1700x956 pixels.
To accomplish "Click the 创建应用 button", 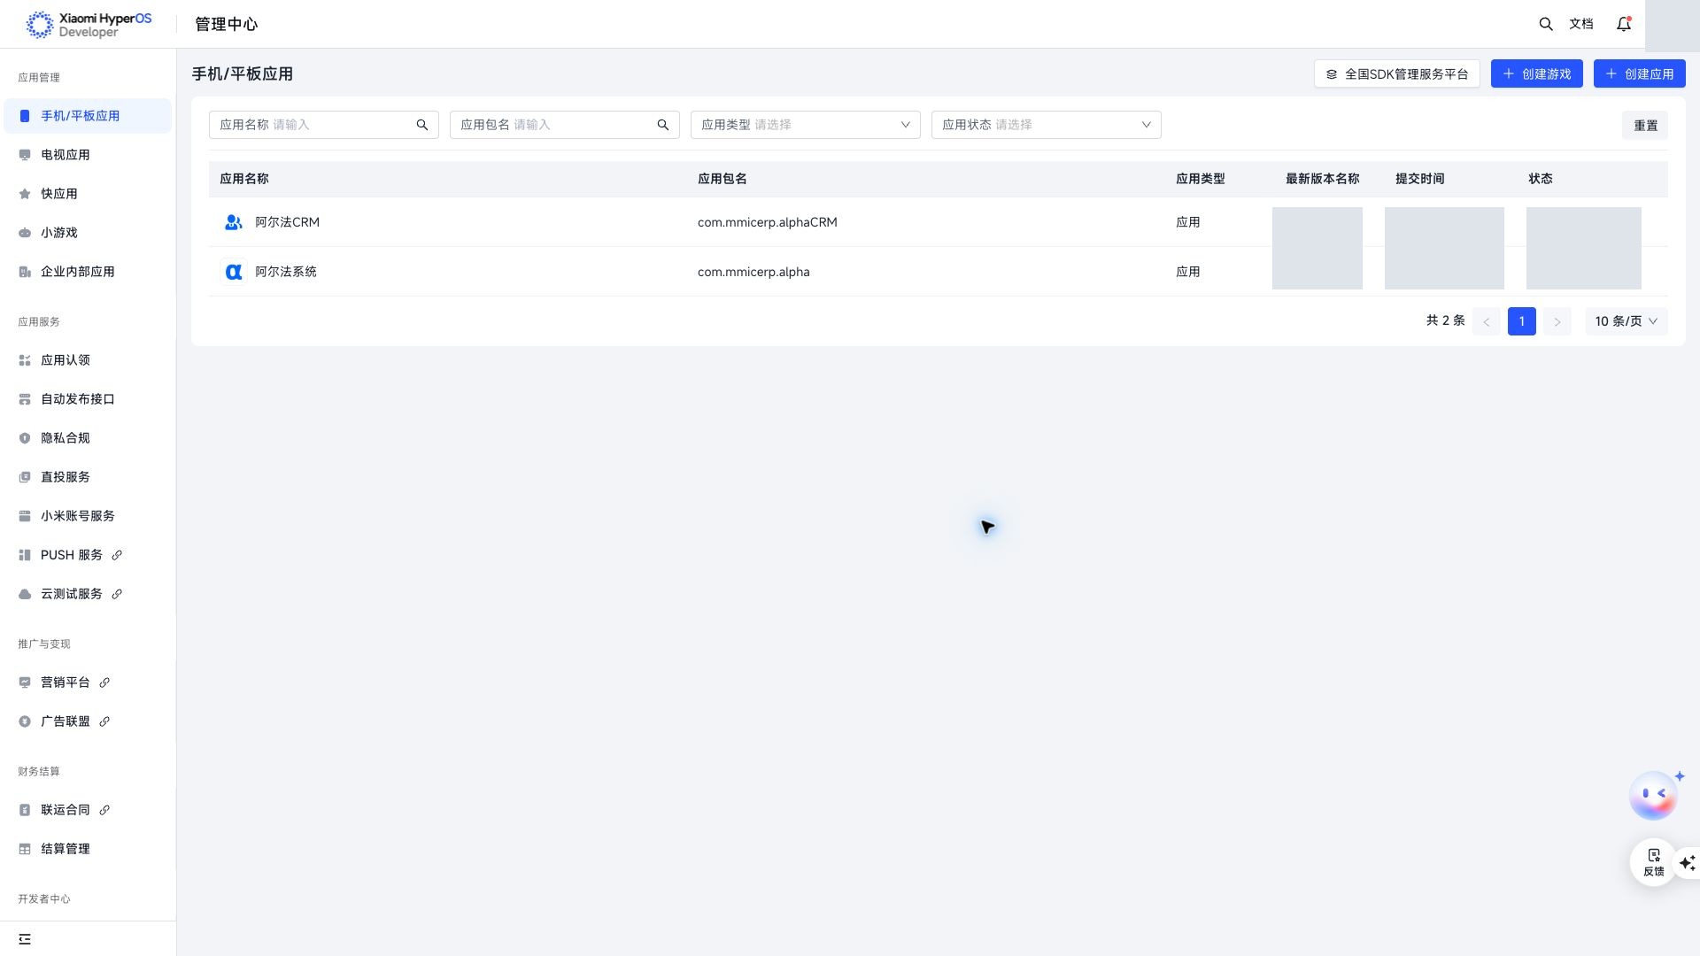I will click(1640, 74).
